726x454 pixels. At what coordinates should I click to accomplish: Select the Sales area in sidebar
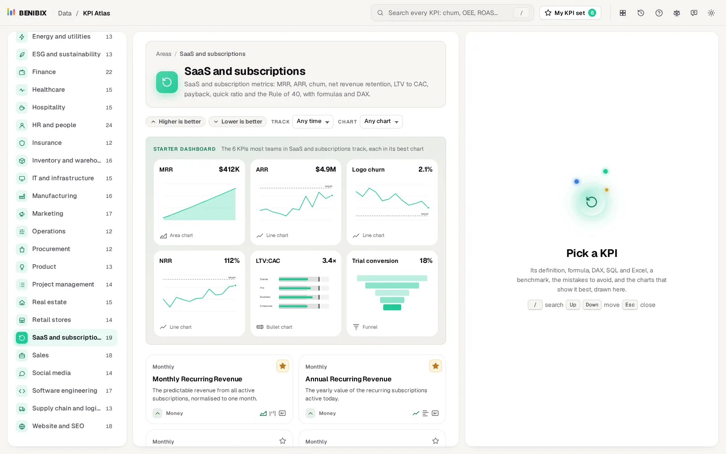[x=65, y=355]
